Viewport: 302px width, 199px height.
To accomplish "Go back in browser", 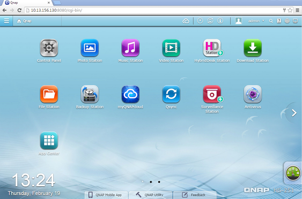I will click(4, 10).
